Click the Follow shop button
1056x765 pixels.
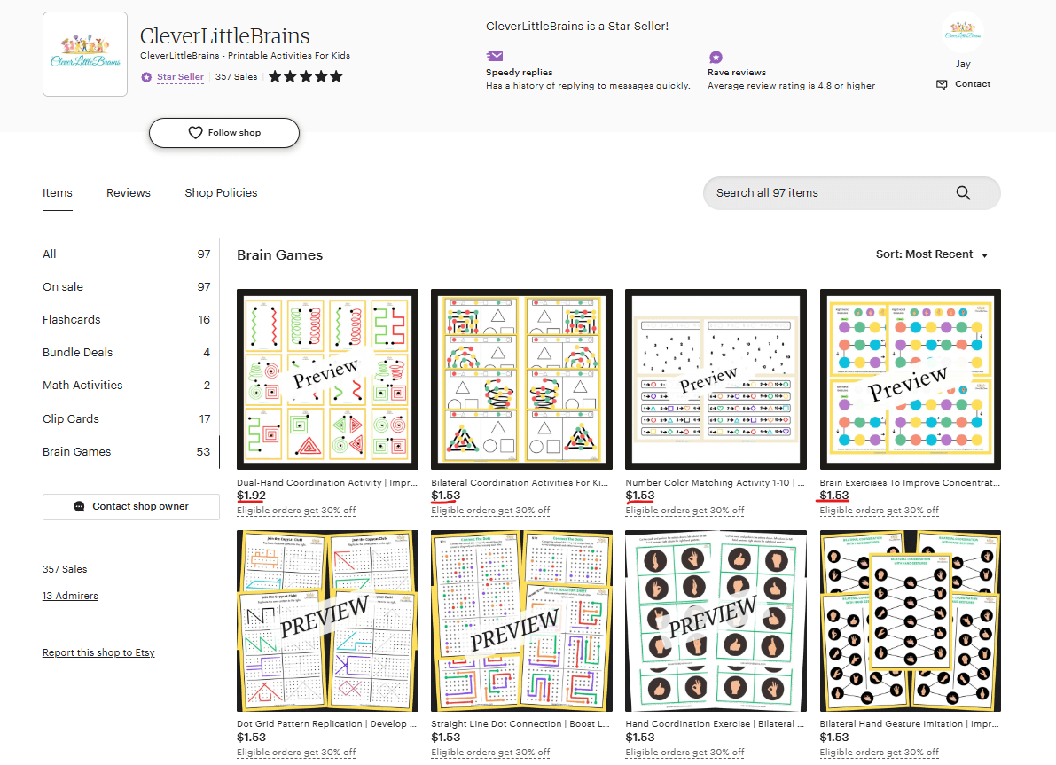point(223,132)
